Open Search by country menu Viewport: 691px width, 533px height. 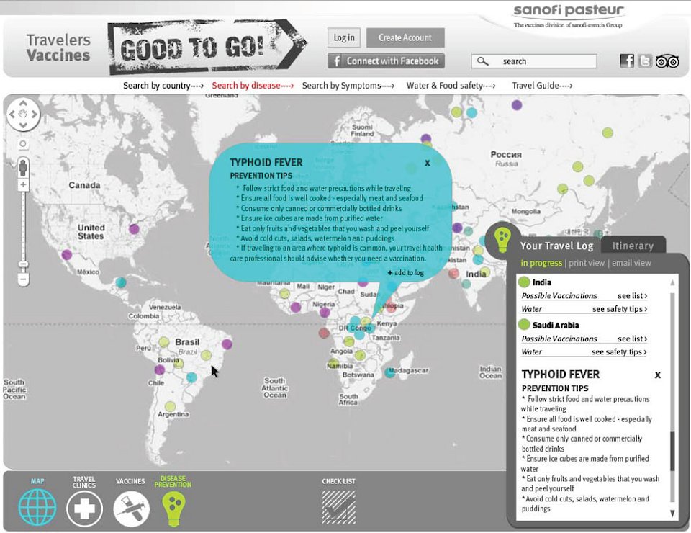point(163,86)
